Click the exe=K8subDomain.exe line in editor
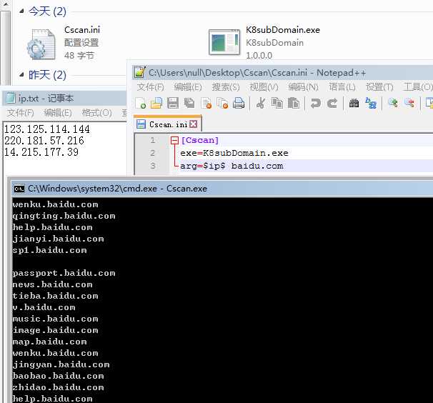 point(234,153)
